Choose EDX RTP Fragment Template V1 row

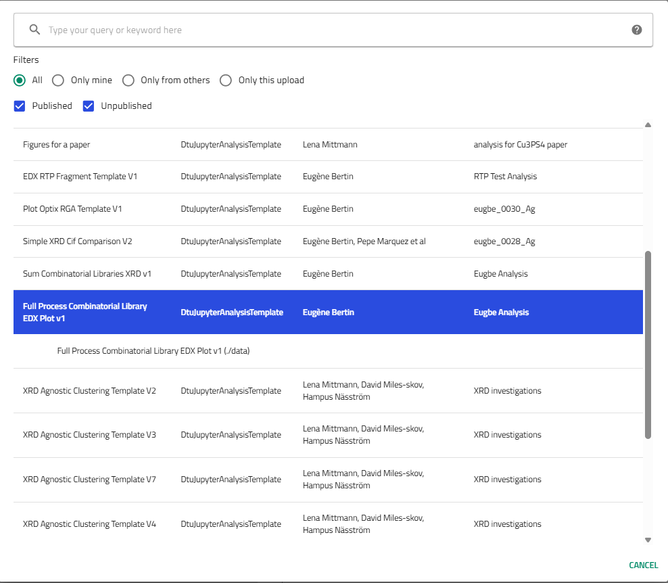[80, 177]
